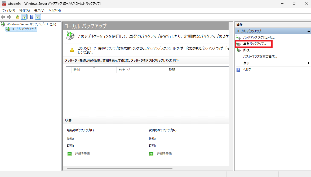
Task: Click the blue ヘルプ question mark icon
Action: coord(238,70)
